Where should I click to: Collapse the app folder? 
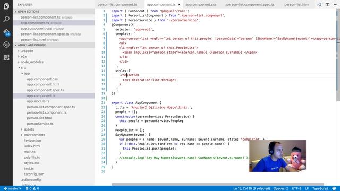pos(27,73)
